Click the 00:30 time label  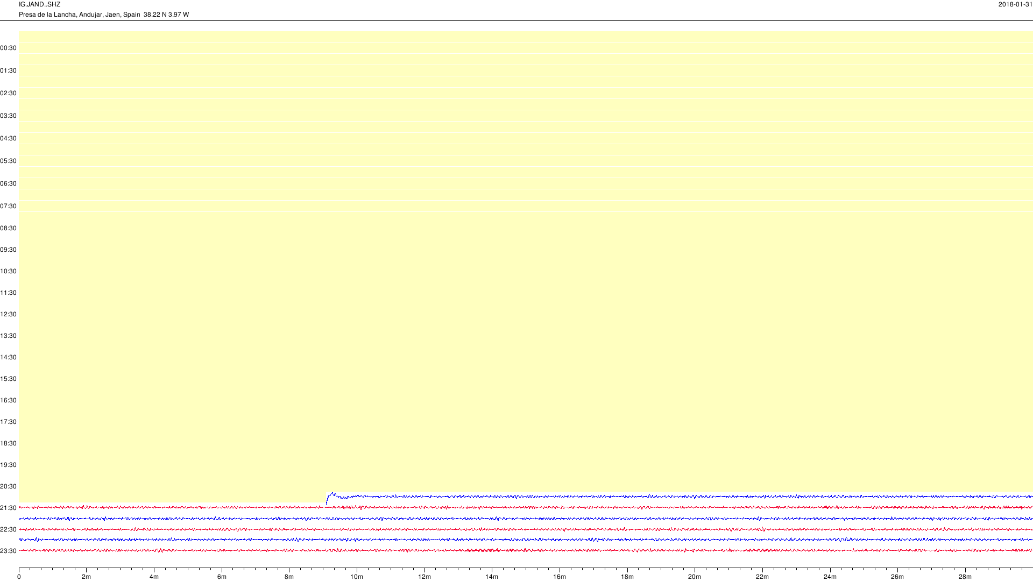[x=8, y=48]
